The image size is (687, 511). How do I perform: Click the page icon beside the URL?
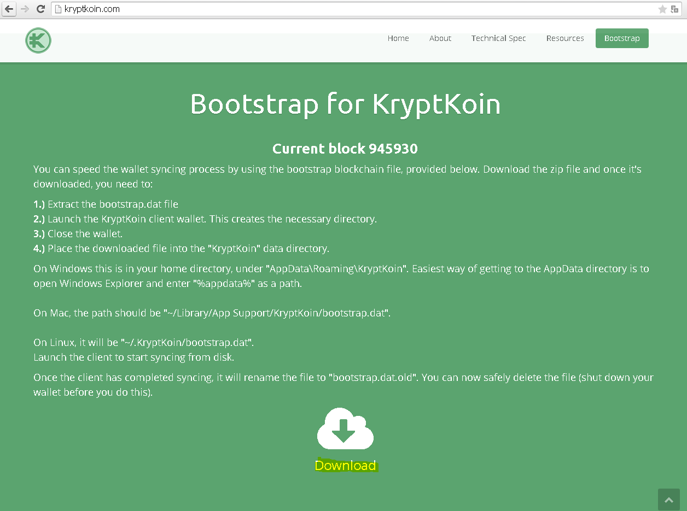tap(59, 9)
